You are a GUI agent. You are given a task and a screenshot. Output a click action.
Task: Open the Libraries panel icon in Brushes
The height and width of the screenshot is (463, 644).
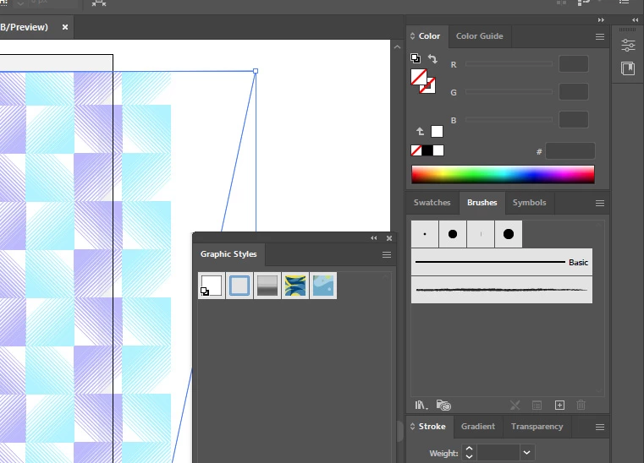point(443,406)
